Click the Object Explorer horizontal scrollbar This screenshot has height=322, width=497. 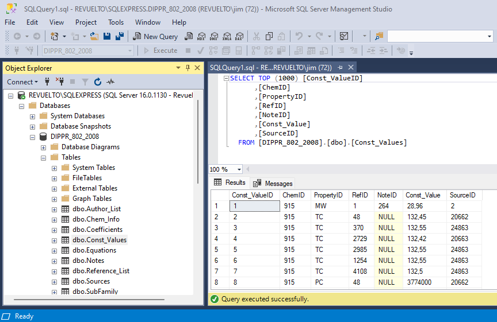point(89,299)
